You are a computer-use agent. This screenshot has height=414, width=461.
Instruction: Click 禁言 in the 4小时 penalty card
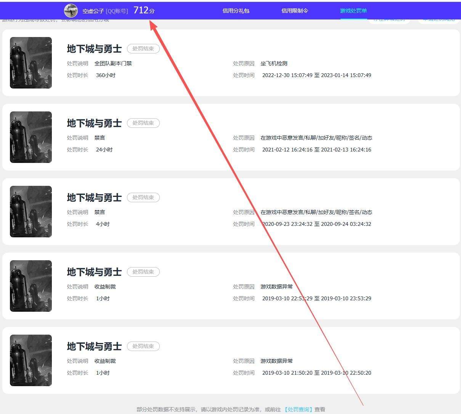pos(100,212)
